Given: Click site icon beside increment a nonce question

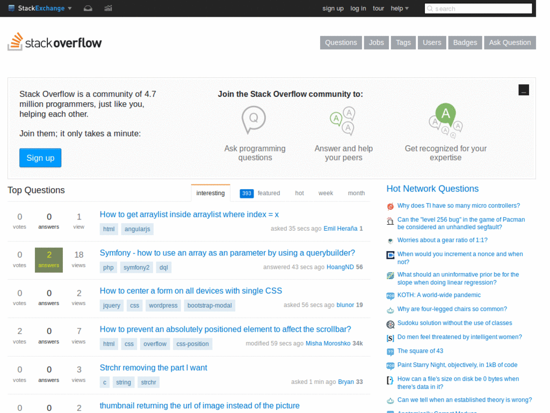Looking at the screenshot, I should click(390, 255).
